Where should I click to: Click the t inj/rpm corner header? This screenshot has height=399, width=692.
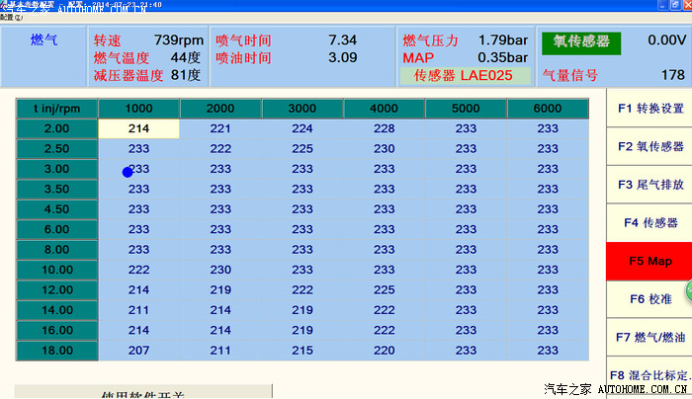(57, 108)
